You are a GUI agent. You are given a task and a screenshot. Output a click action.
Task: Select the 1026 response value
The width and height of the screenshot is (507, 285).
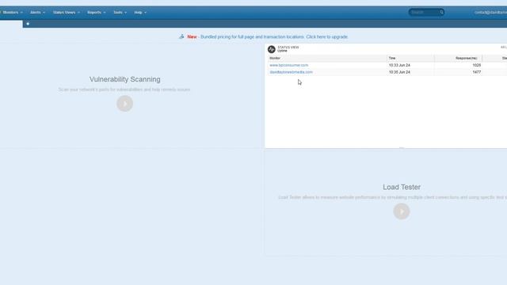[477, 65]
